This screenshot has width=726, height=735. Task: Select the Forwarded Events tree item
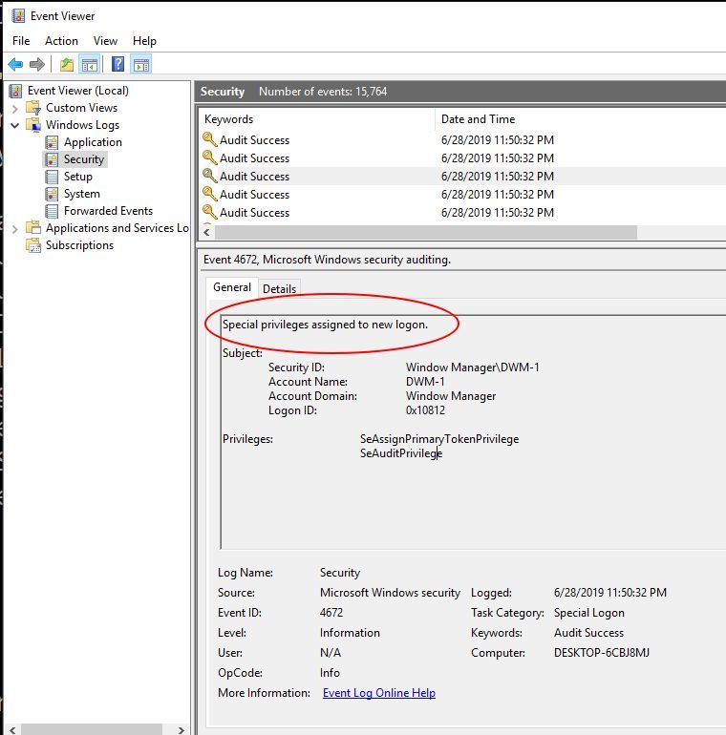(x=108, y=211)
